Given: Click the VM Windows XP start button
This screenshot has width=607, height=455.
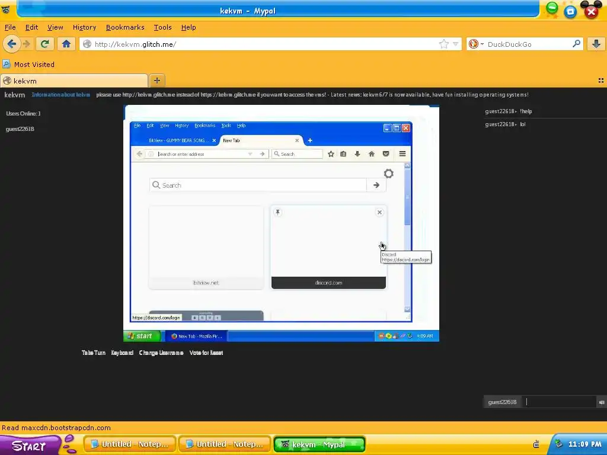Looking at the screenshot, I should (142, 336).
